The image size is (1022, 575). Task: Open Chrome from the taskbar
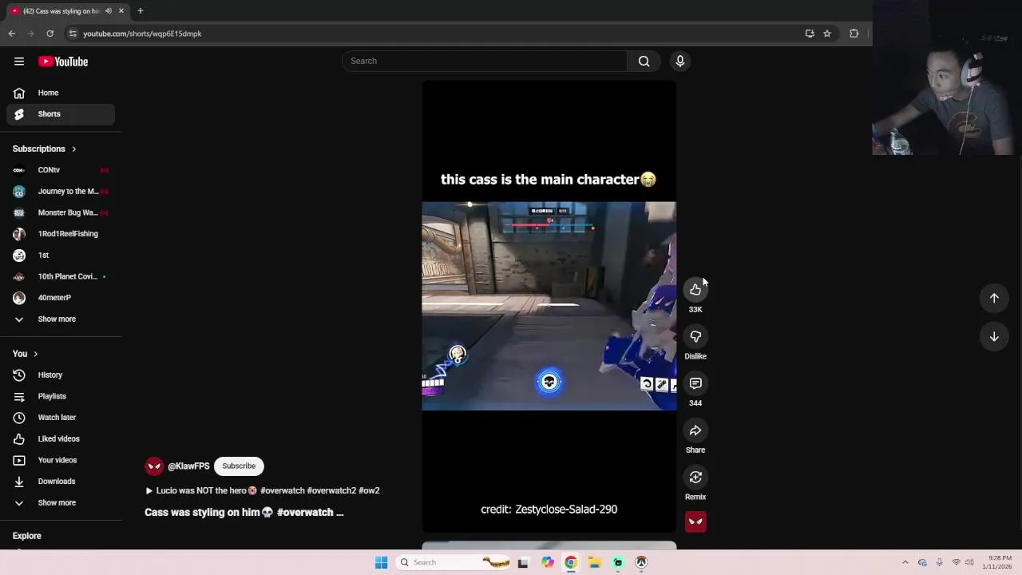point(570,562)
